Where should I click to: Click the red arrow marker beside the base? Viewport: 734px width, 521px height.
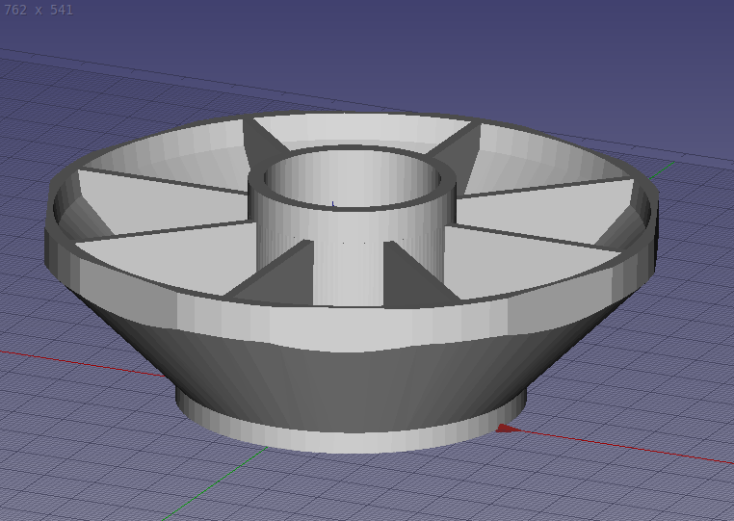pyautogui.click(x=507, y=429)
